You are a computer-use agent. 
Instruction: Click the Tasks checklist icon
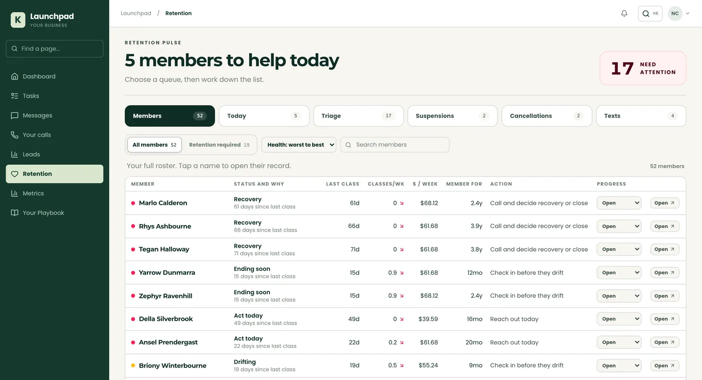point(15,96)
